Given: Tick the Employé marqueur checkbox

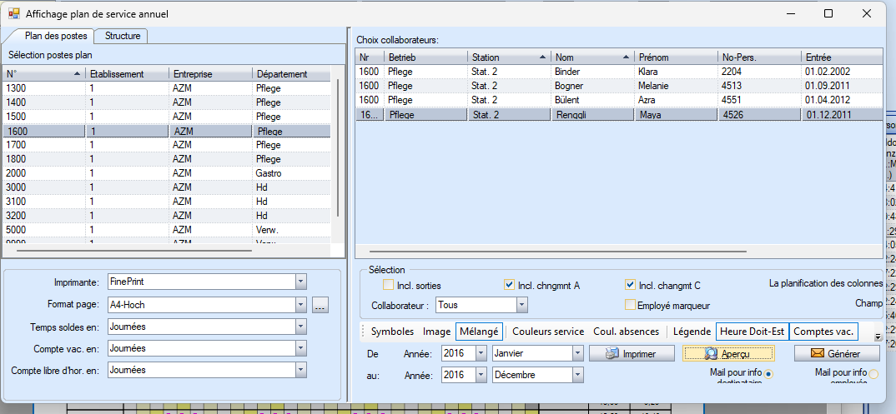Looking at the screenshot, I should [x=630, y=306].
